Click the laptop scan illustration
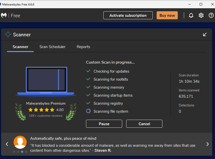 pos(46,82)
